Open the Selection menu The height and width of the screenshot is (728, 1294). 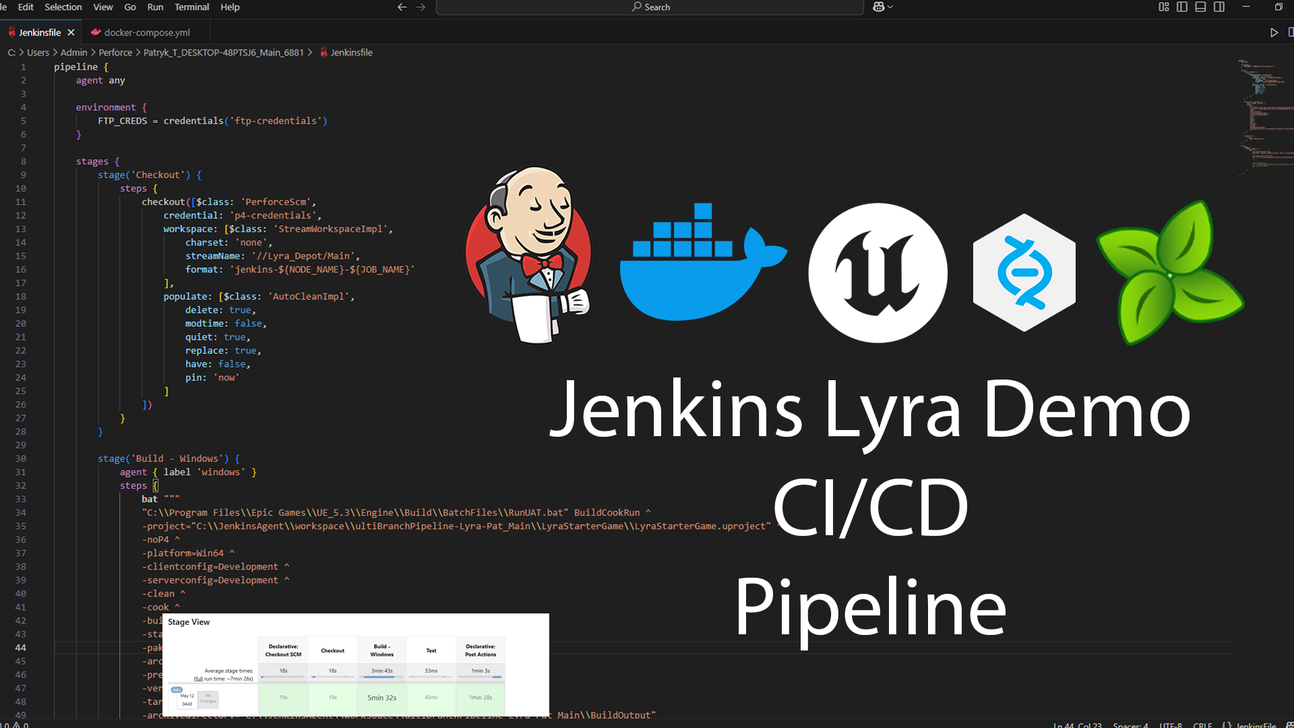point(63,7)
